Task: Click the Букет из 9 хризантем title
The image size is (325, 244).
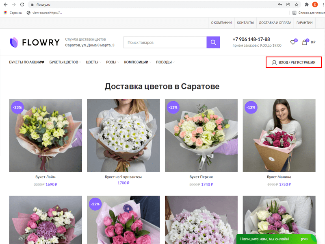Action: pos(123,177)
